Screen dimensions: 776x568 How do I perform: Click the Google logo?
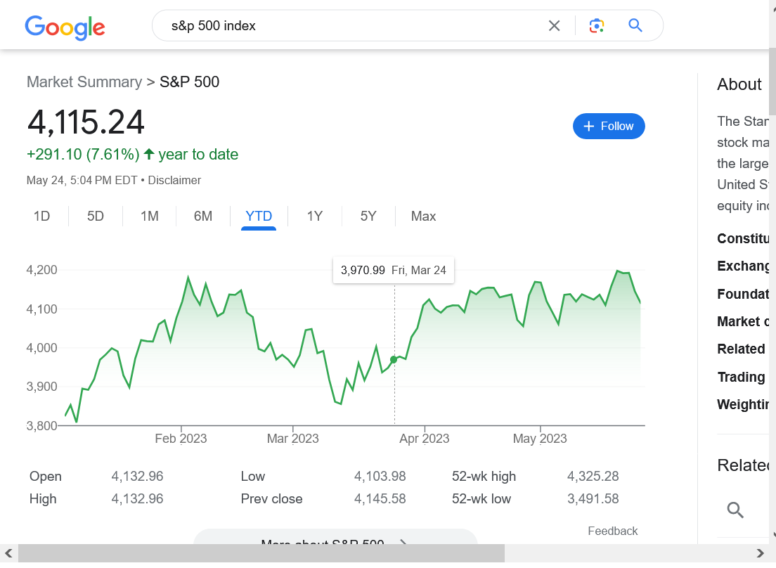(65, 27)
